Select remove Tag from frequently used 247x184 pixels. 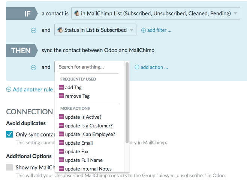pos(77,96)
